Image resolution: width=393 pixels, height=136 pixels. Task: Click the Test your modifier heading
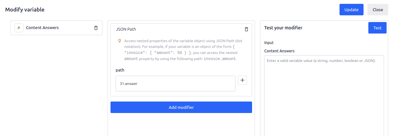[283, 28]
